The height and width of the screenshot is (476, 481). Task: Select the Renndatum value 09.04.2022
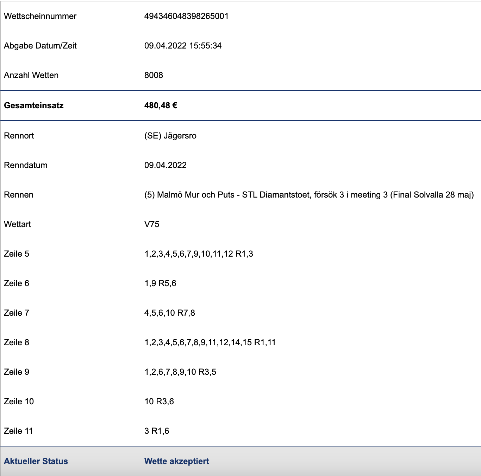tap(165, 165)
